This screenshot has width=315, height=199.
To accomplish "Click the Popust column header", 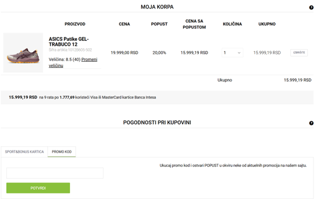I will 160,24.
